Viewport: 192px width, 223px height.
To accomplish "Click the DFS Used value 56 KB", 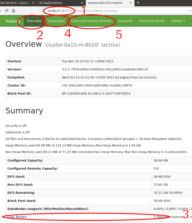I will (x=162, y=176).
